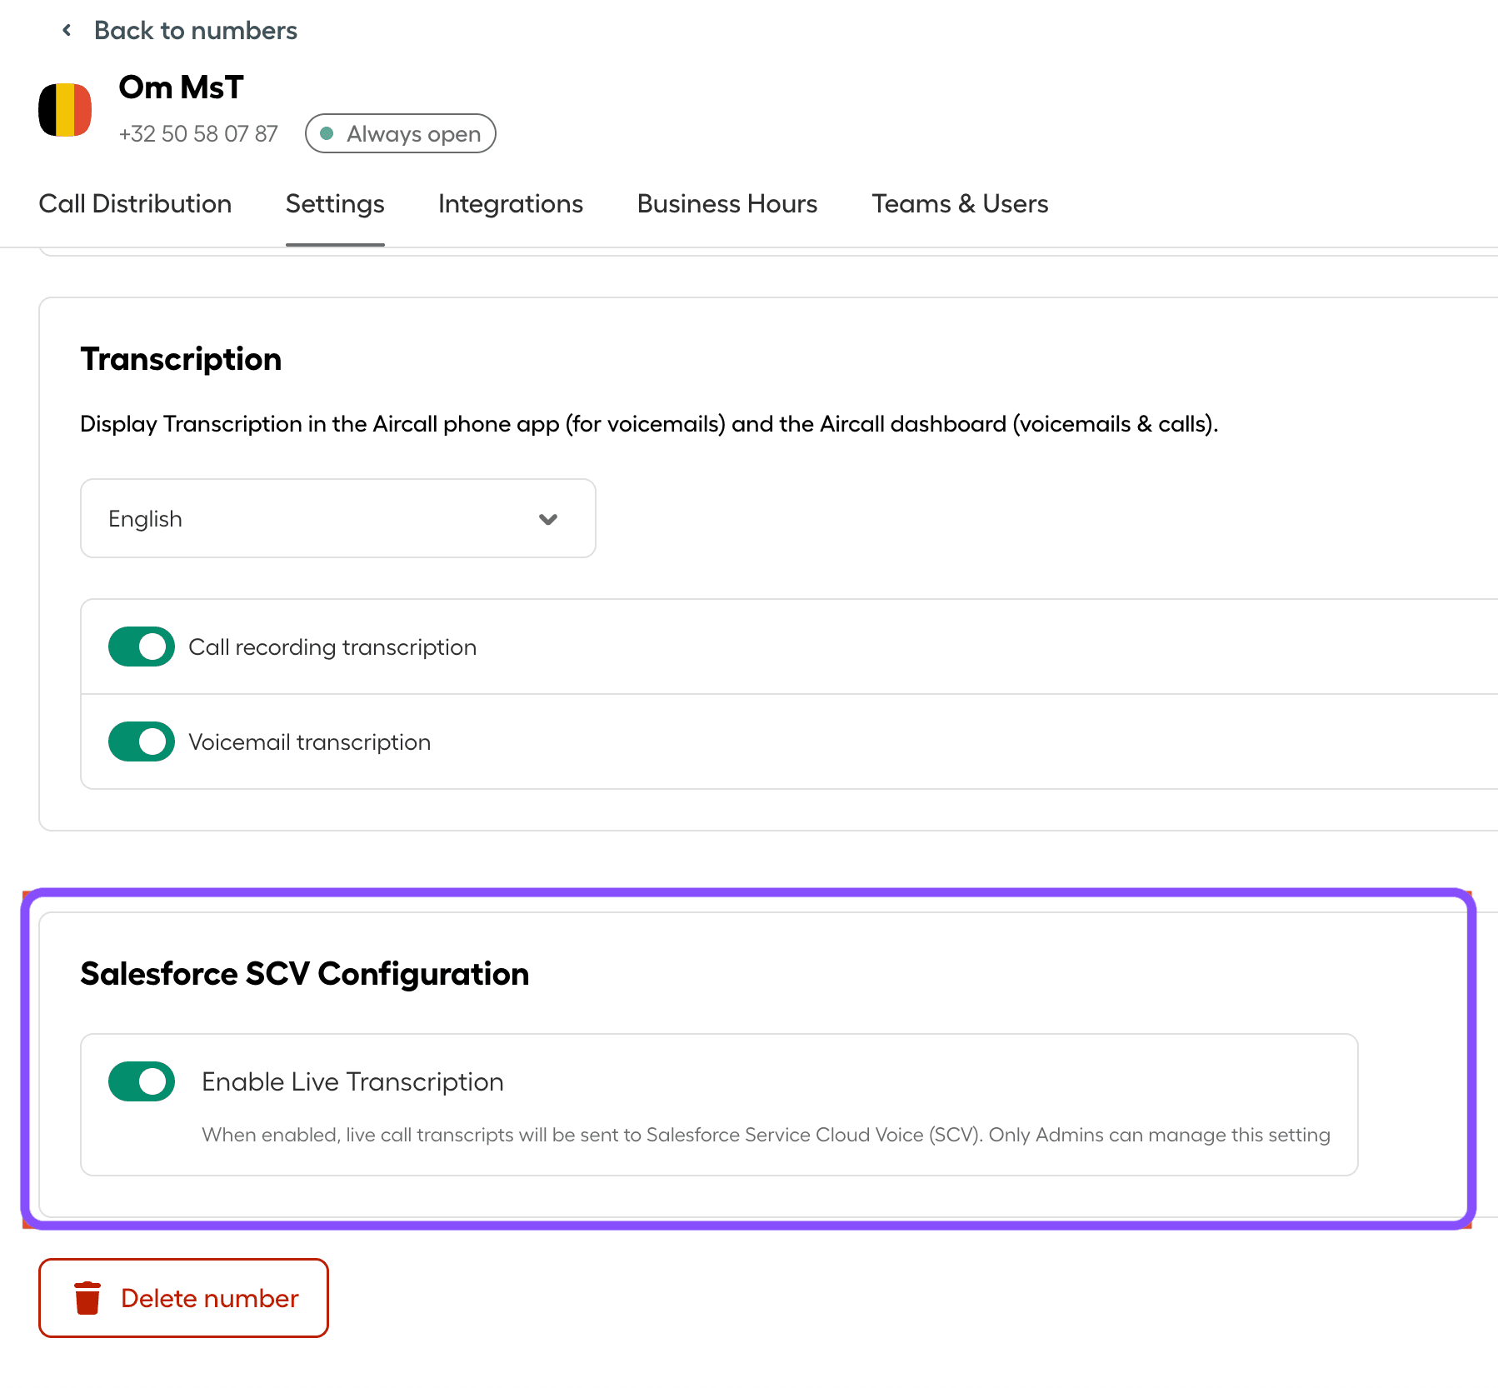1498x1388 pixels.
Task: Click the green status dot in Always open badge
Action: 327,133
